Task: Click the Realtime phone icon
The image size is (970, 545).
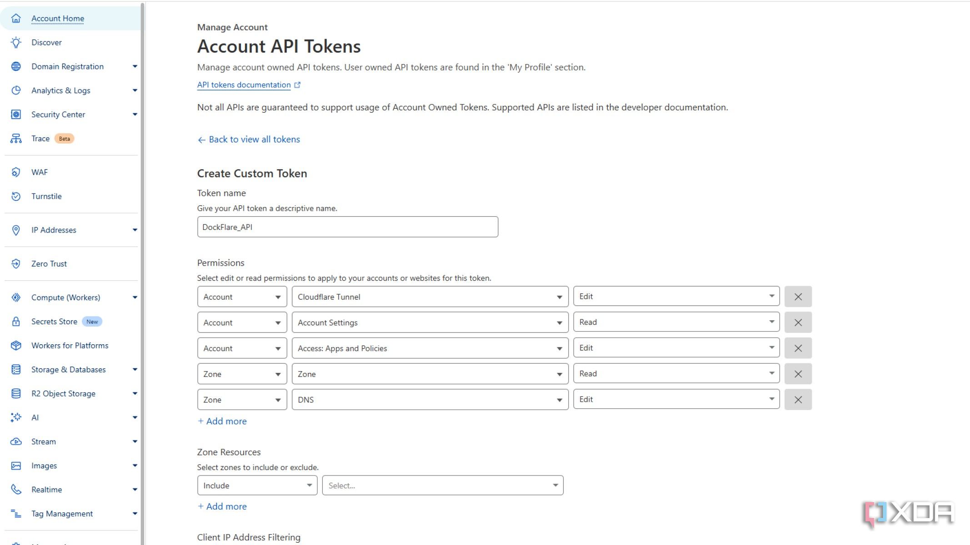Action: tap(16, 490)
